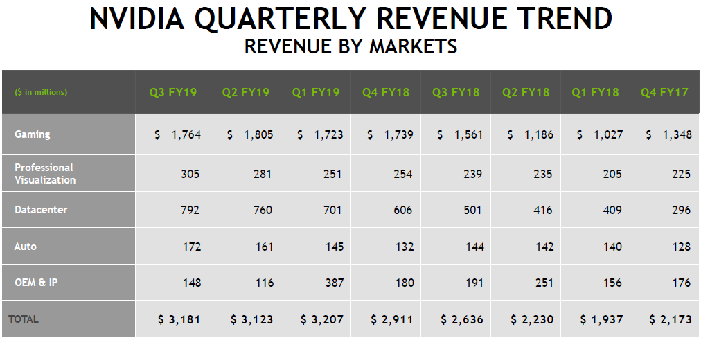Click Professional Visualization value 281

click(263, 174)
